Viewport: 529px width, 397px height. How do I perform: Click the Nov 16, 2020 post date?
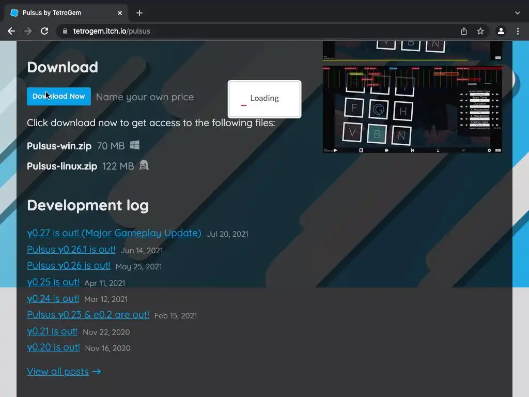107,348
